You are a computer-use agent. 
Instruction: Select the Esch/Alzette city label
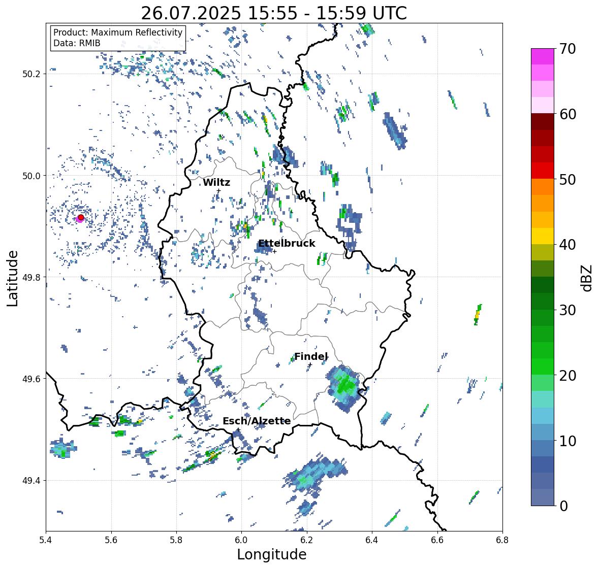point(257,421)
